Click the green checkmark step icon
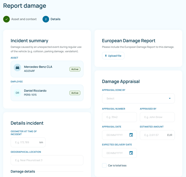 pyautogui.click(x=6, y=19)
